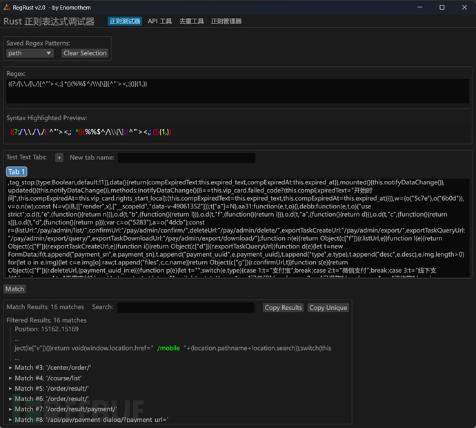
Task: Click into the New tab name field
Action: [x=186, y=158]
